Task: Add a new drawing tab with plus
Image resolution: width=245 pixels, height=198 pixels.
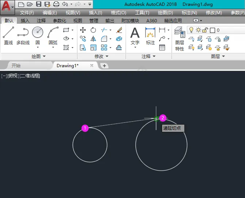Action: tap(104, 66)
